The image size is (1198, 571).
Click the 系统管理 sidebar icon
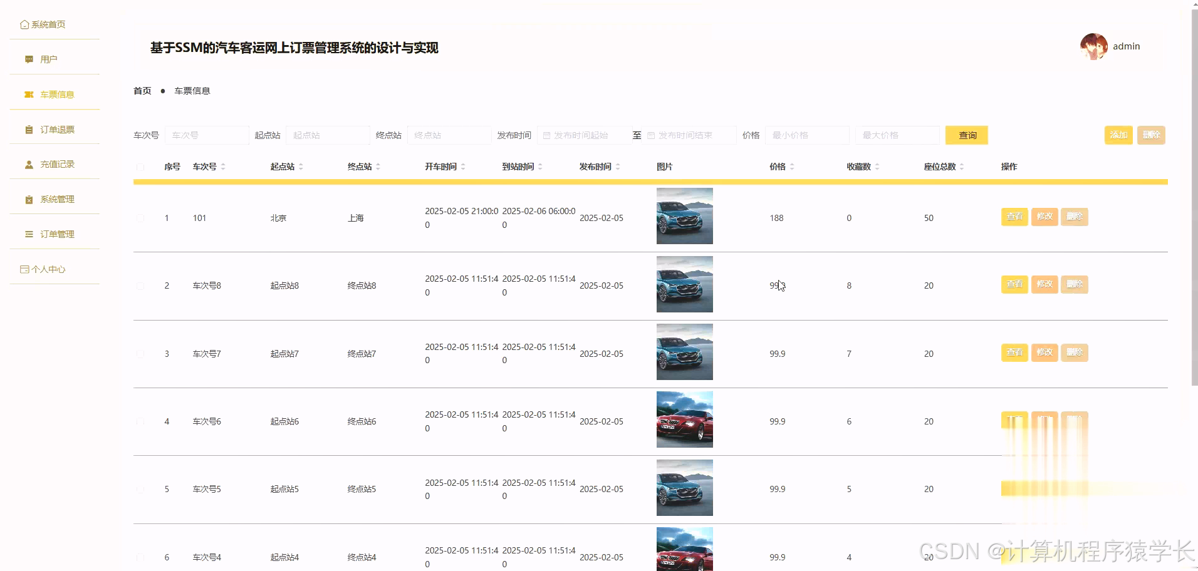point(29,199)
